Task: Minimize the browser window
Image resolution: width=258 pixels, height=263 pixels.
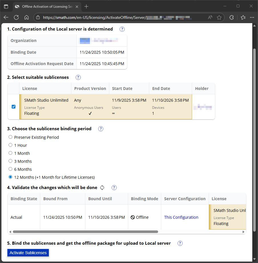Action: (225, 6)
